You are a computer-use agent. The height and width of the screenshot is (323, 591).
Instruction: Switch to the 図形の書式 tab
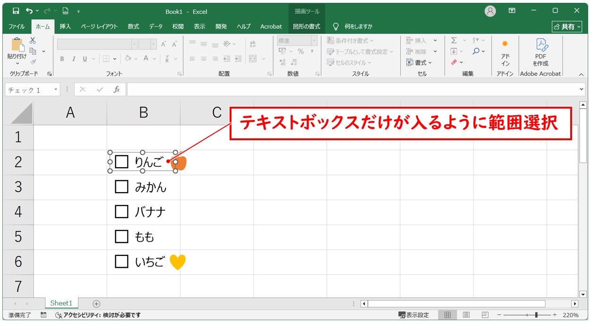click(x=307, y=26)
